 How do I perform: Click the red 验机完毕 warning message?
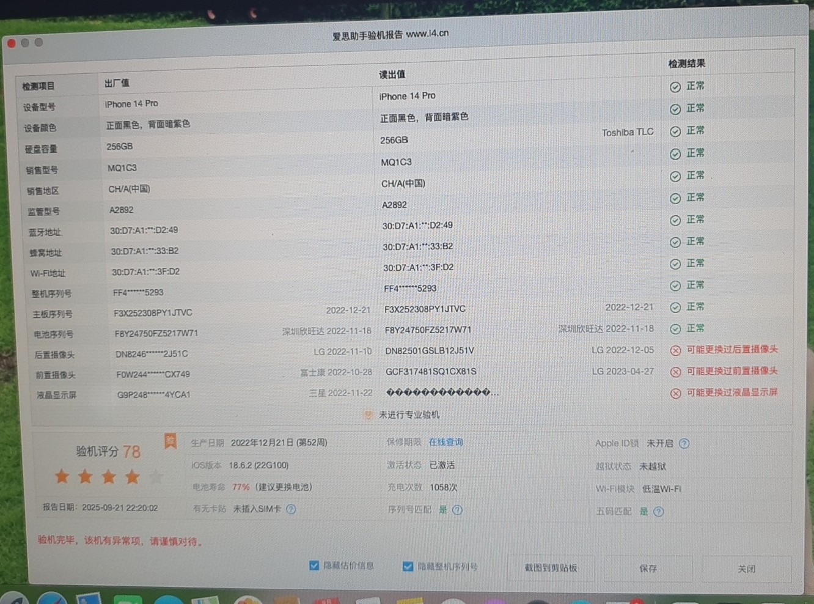tap(120, 540)
